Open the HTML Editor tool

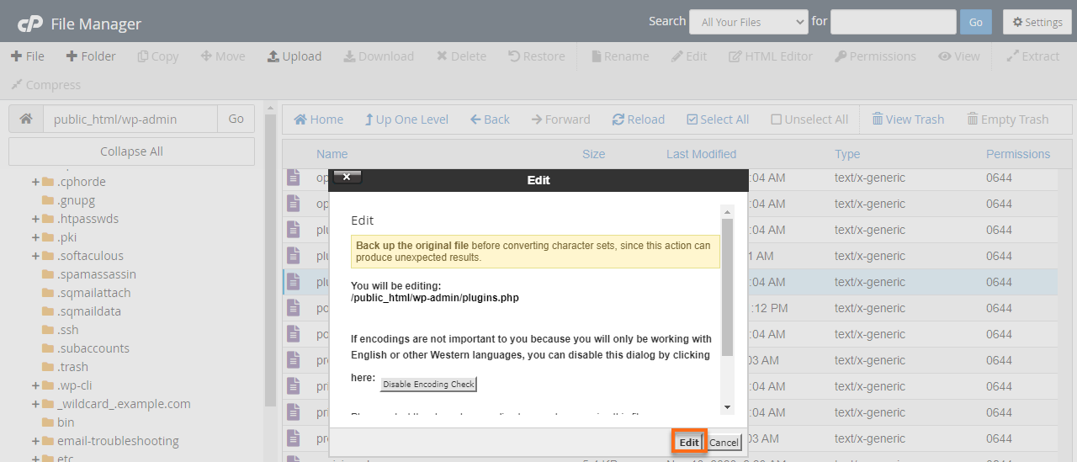(x=771, y=56)
